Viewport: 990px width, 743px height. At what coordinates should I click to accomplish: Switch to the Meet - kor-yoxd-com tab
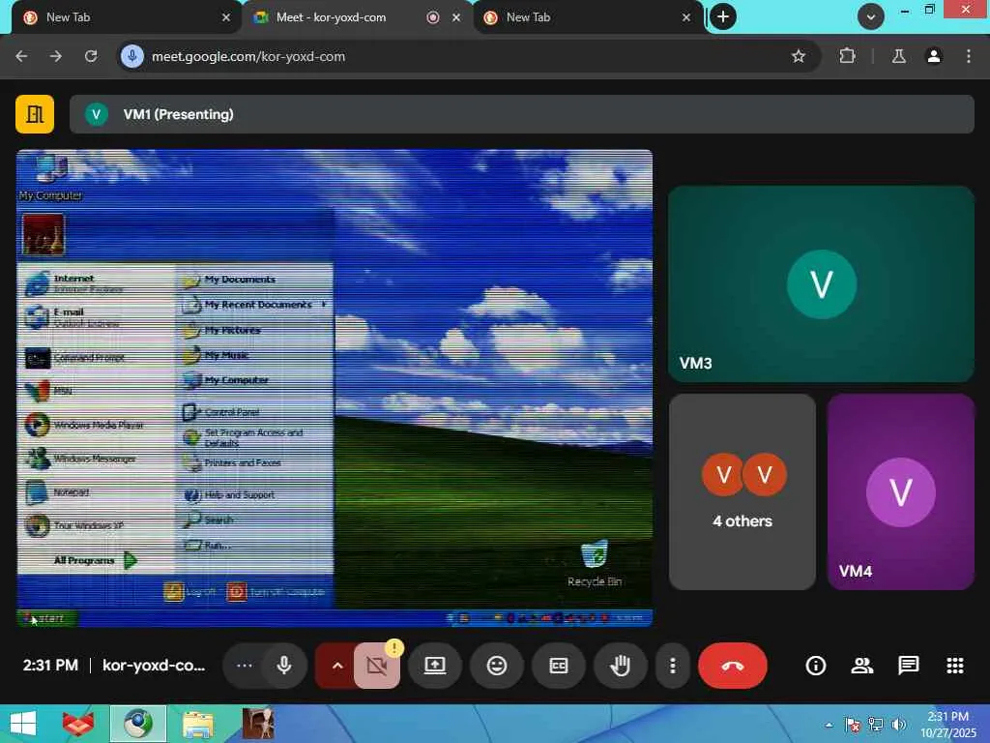[x=356, y=17]
